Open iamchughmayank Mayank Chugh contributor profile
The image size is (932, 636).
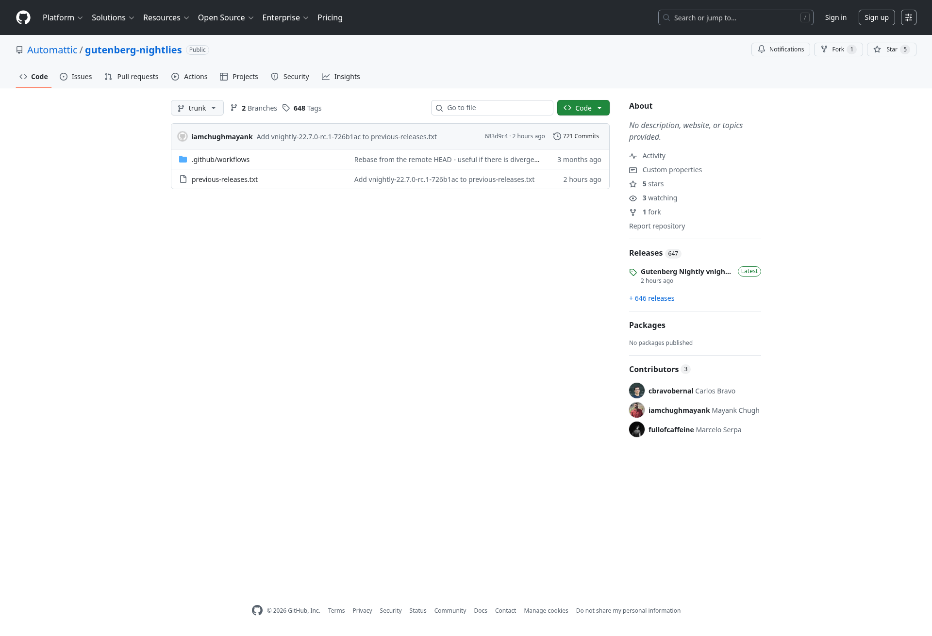tap(704, 410)
